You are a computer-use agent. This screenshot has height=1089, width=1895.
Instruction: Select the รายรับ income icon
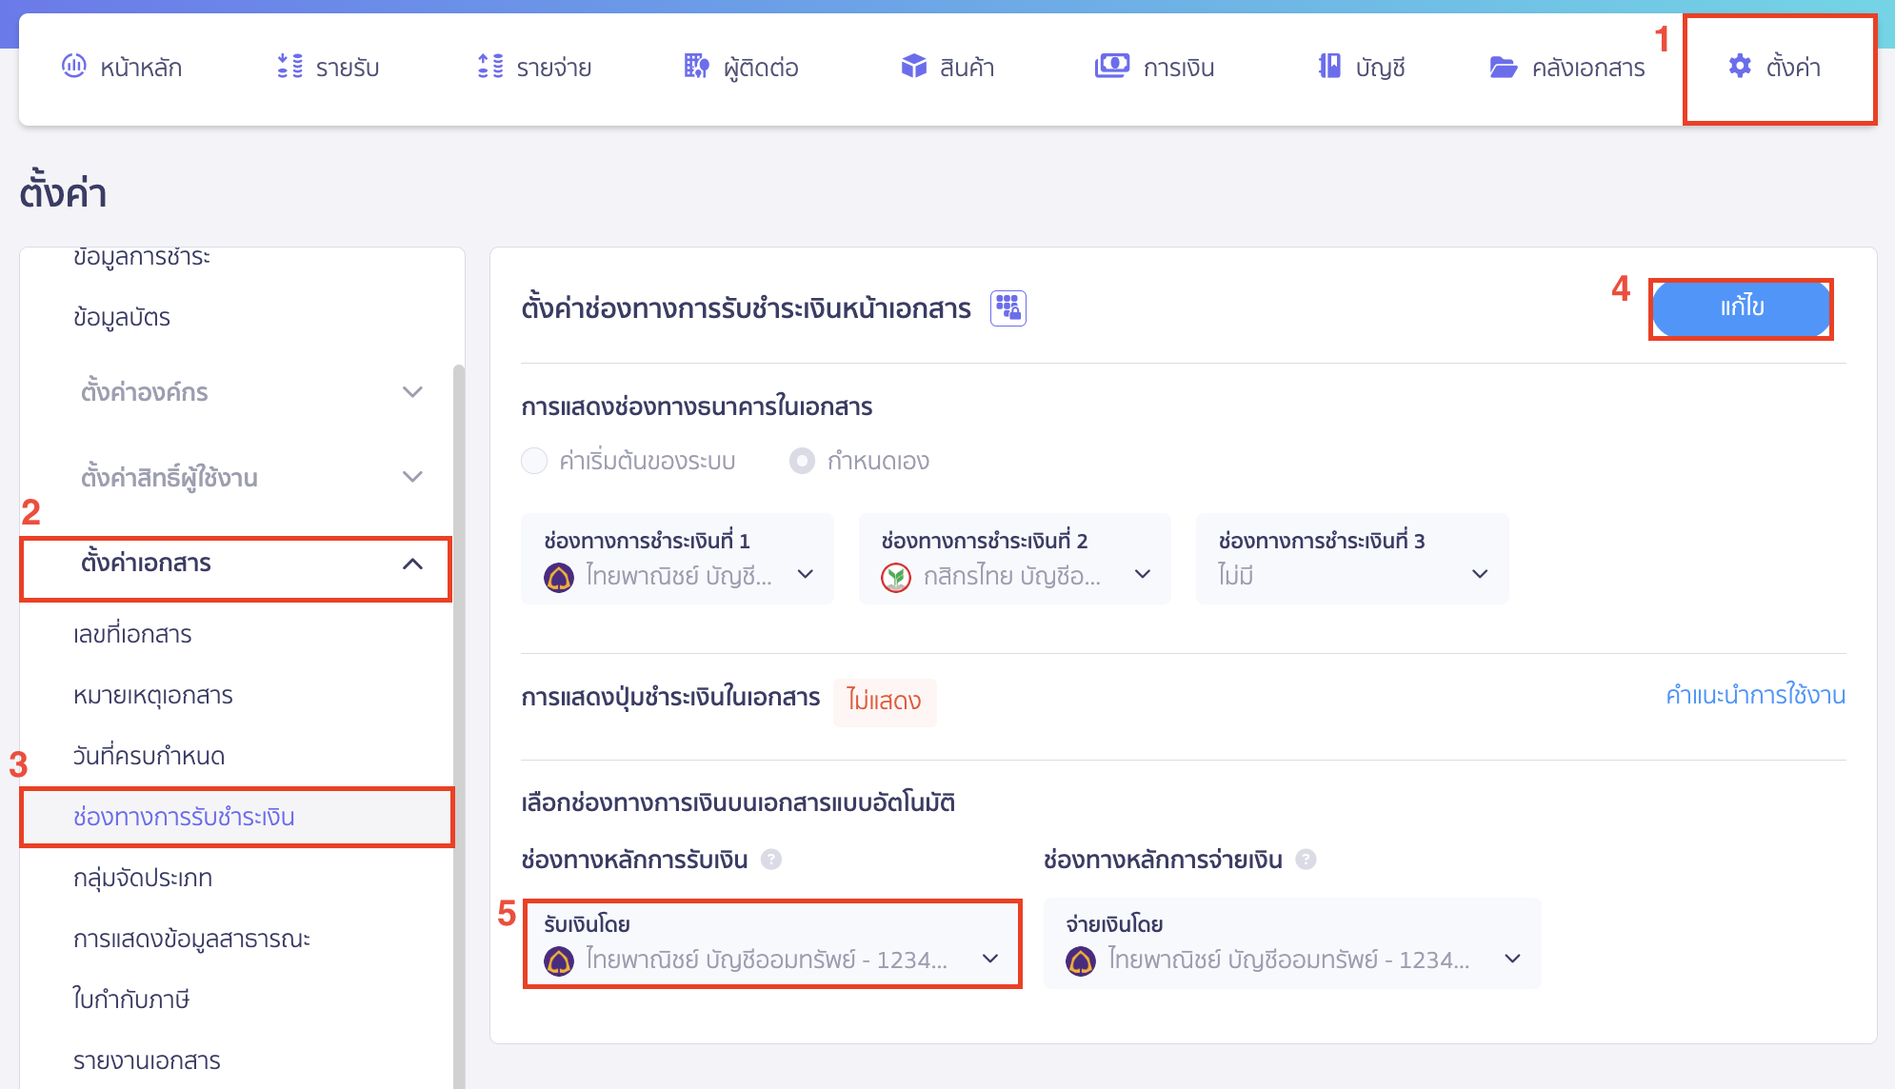pyautogui.click(x=289, y=67)
